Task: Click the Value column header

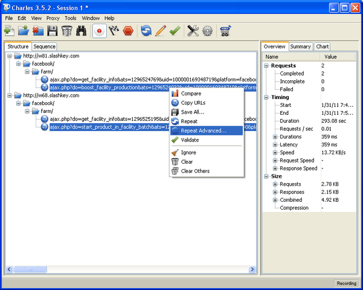Action: pyautogui.click(x=338, y=57)
